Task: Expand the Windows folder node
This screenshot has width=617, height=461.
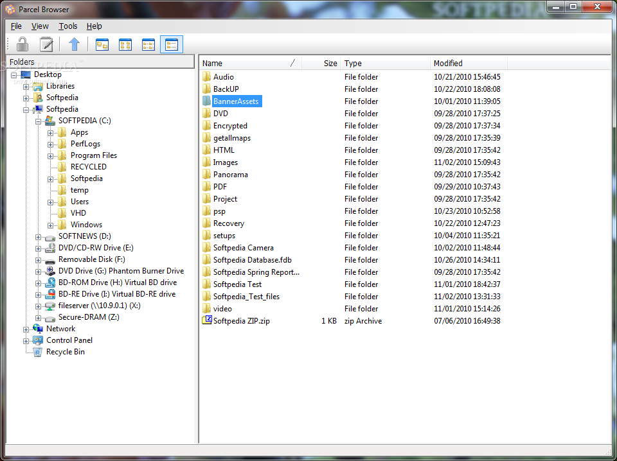Action: coord(50,225)
